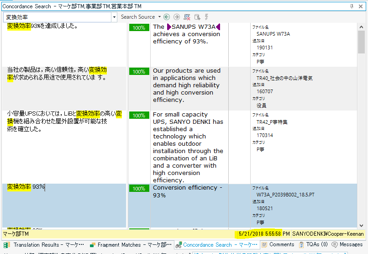Pin the Concordance Search panel

352,6
